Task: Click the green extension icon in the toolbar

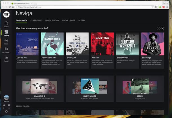Action: pyautogui.click(x=160, y=7)
